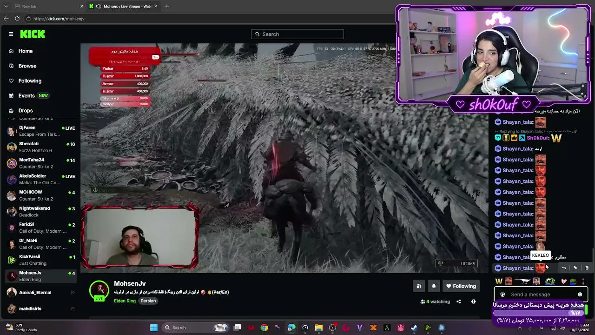Click the Send a message field

[541, 295]
